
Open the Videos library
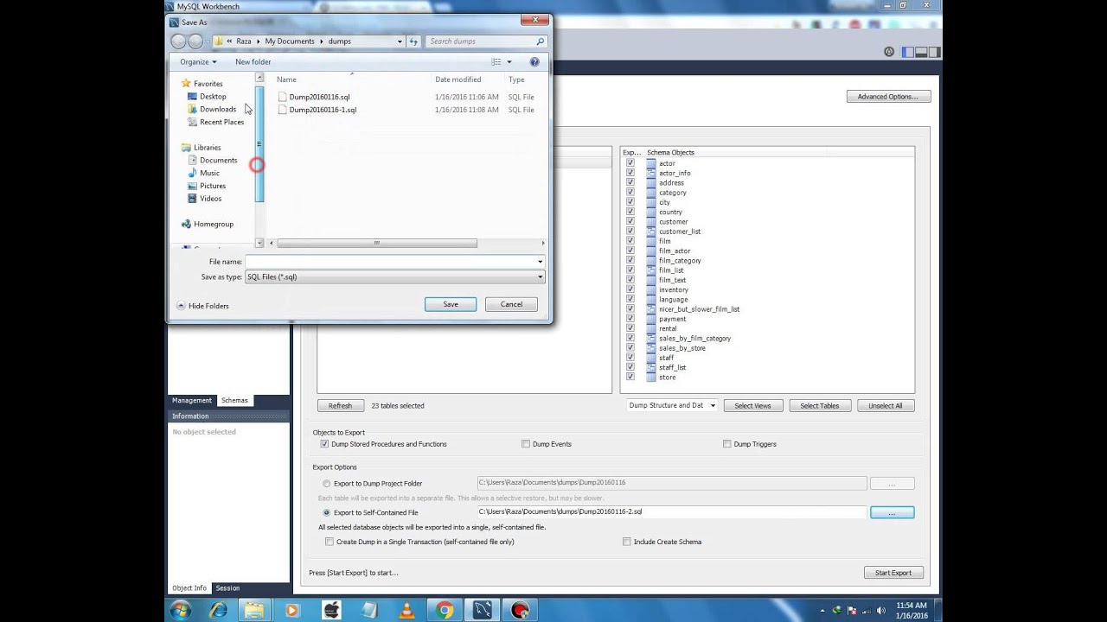click(210, 199)
